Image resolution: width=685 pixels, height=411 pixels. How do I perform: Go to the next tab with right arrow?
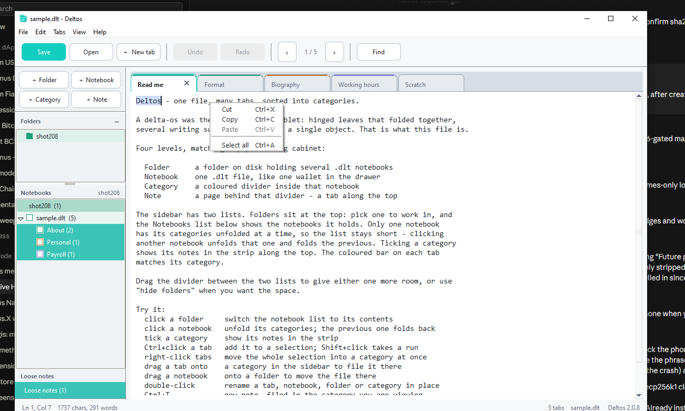coord(335,52)
